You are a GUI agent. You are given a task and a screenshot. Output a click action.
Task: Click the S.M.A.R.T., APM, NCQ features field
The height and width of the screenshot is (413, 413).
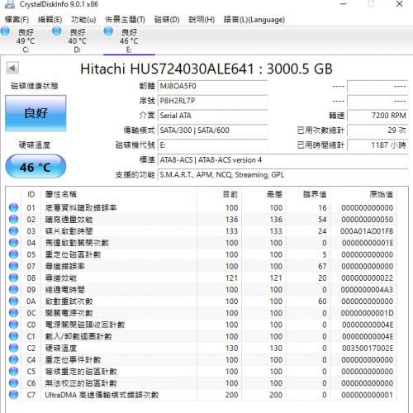click(283, 175)
